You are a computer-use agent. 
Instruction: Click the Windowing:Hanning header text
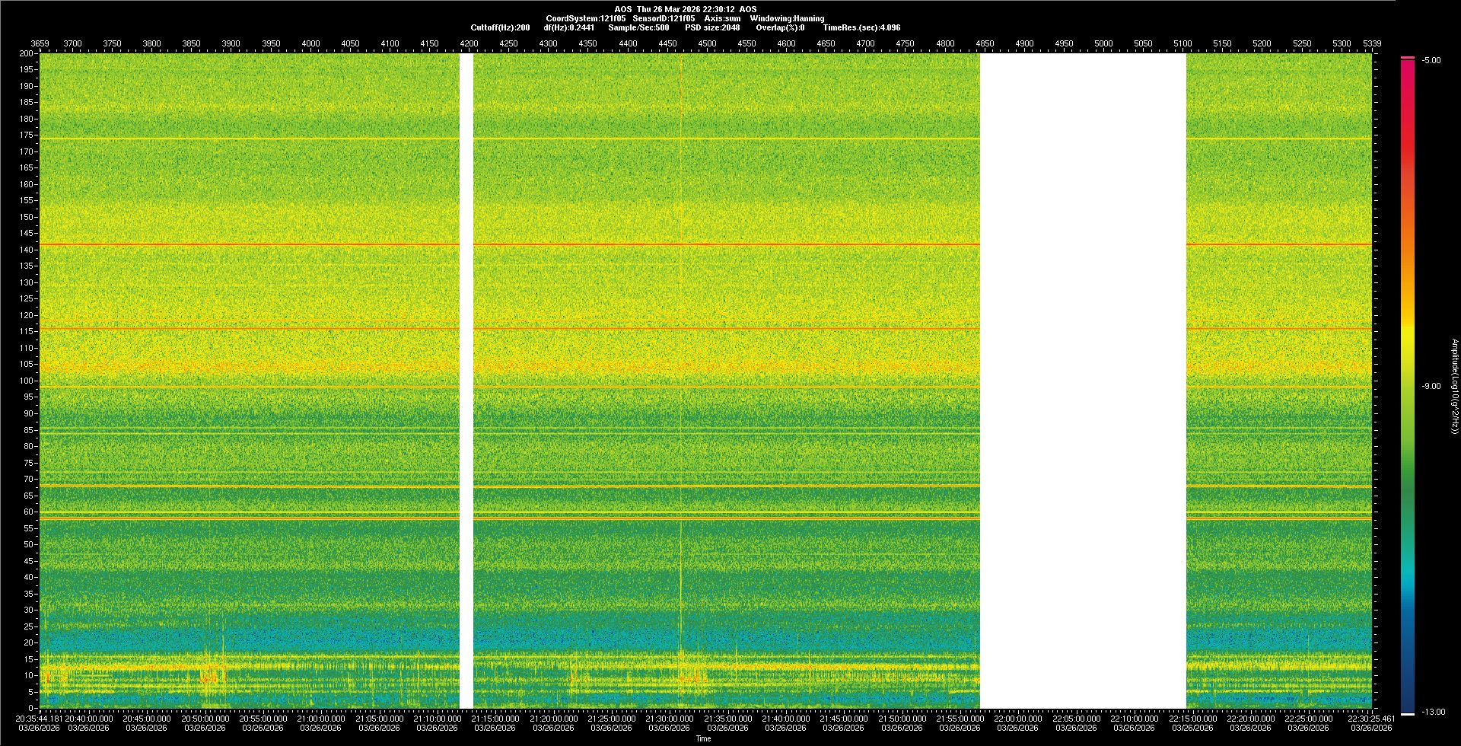click(787, 18)
